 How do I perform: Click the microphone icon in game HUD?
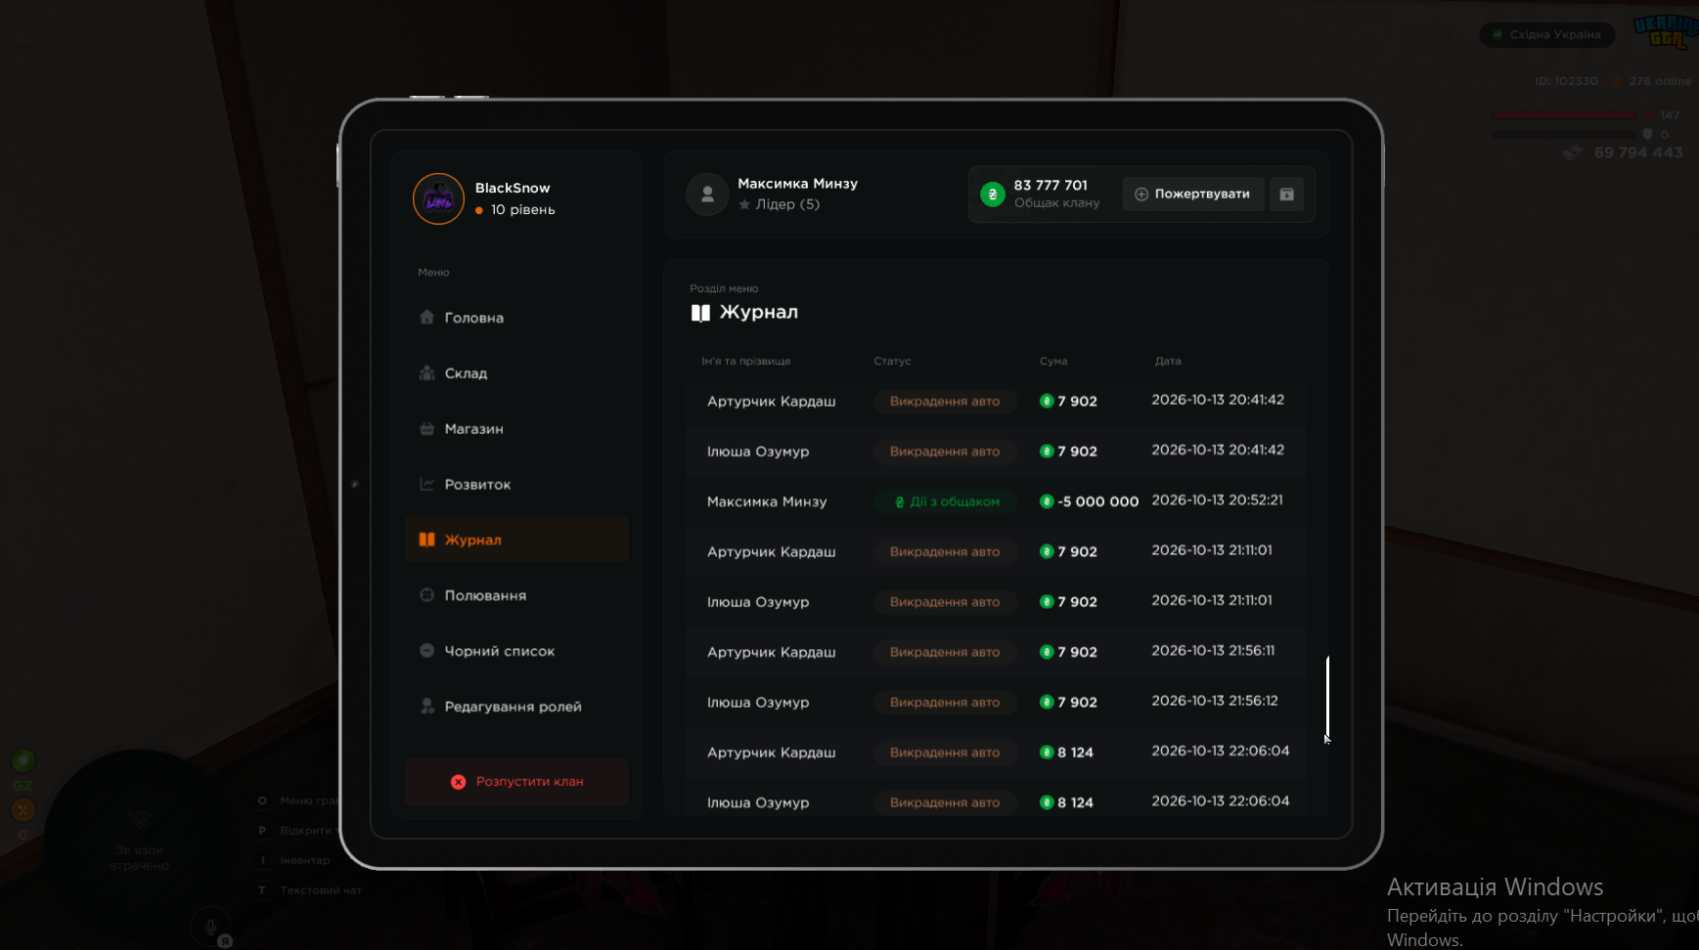click(x=210, y=926)
